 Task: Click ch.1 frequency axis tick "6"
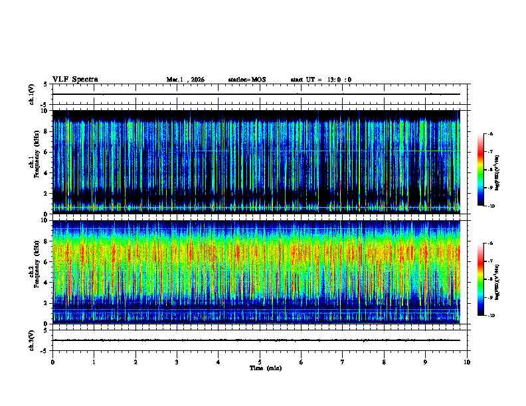(46, 153)
